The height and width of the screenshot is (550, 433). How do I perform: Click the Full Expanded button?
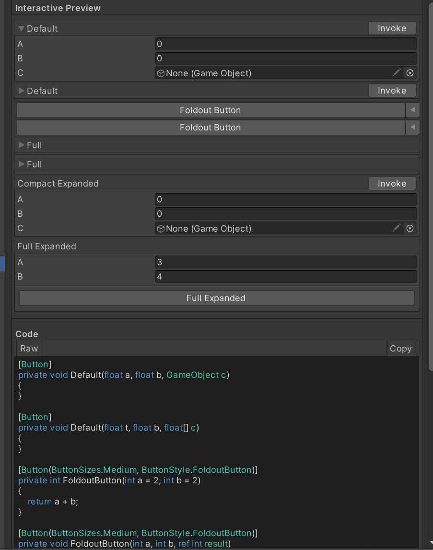coord(216,298)
